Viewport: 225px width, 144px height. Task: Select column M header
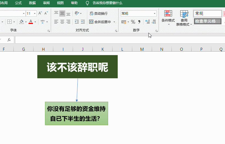(x=142, y=49)
